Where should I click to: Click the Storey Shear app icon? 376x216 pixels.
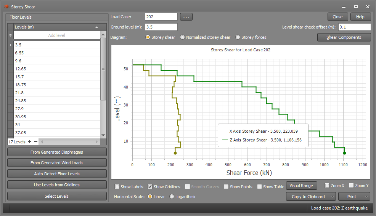[6, 7]
